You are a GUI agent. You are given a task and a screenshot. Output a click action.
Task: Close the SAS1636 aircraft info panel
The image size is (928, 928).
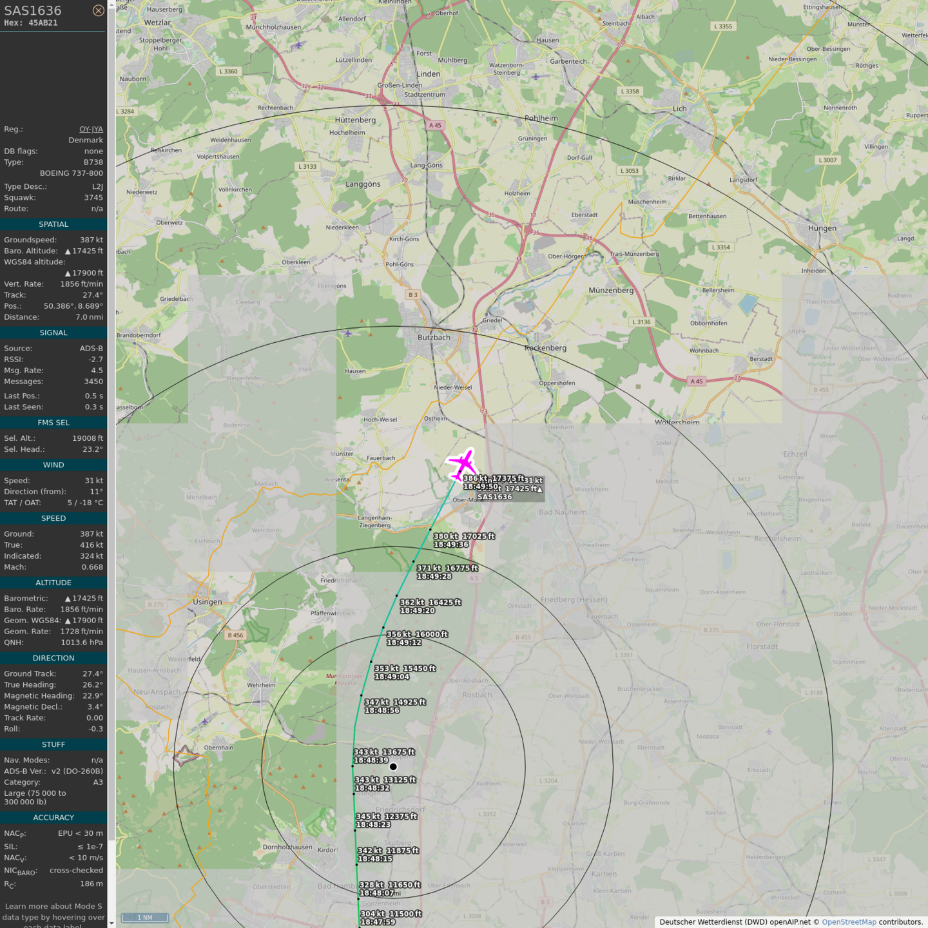click(x=98, y=10)
